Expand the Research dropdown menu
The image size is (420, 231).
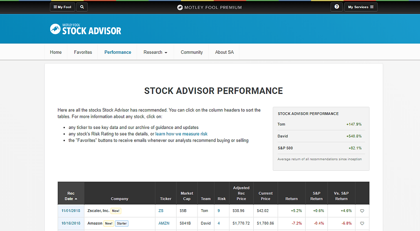tap(155, 52)
